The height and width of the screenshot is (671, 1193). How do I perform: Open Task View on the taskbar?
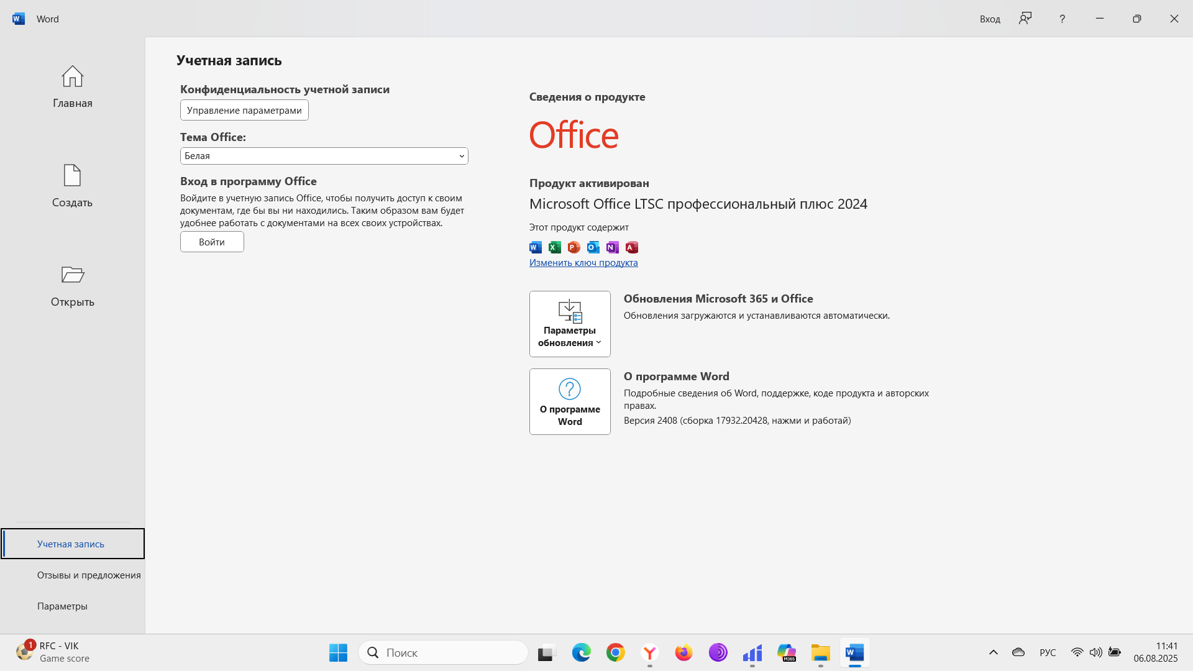coord(546,652)
